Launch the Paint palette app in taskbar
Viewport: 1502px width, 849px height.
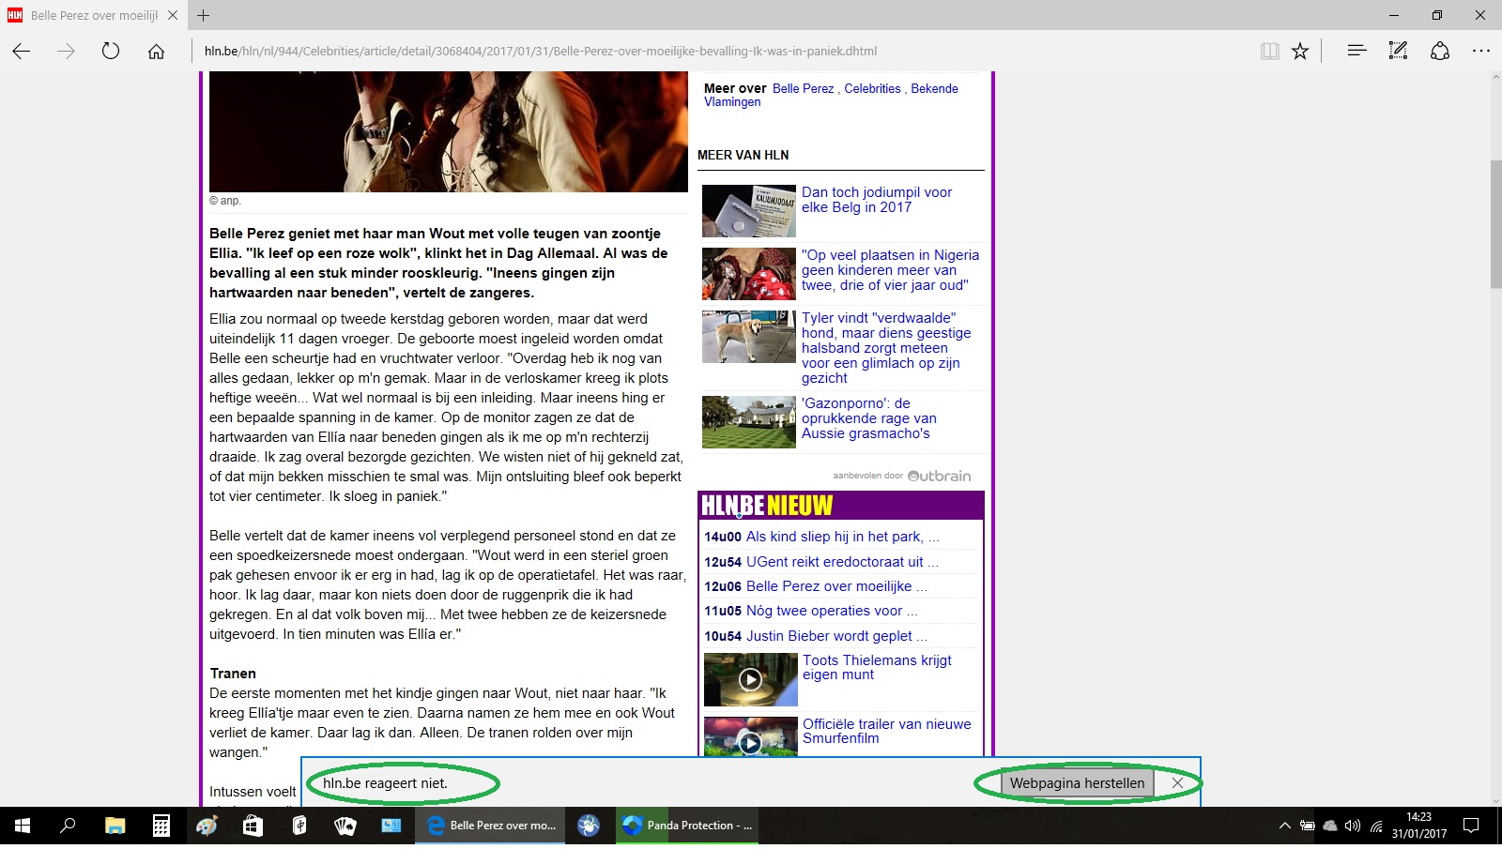click(207, 826)
